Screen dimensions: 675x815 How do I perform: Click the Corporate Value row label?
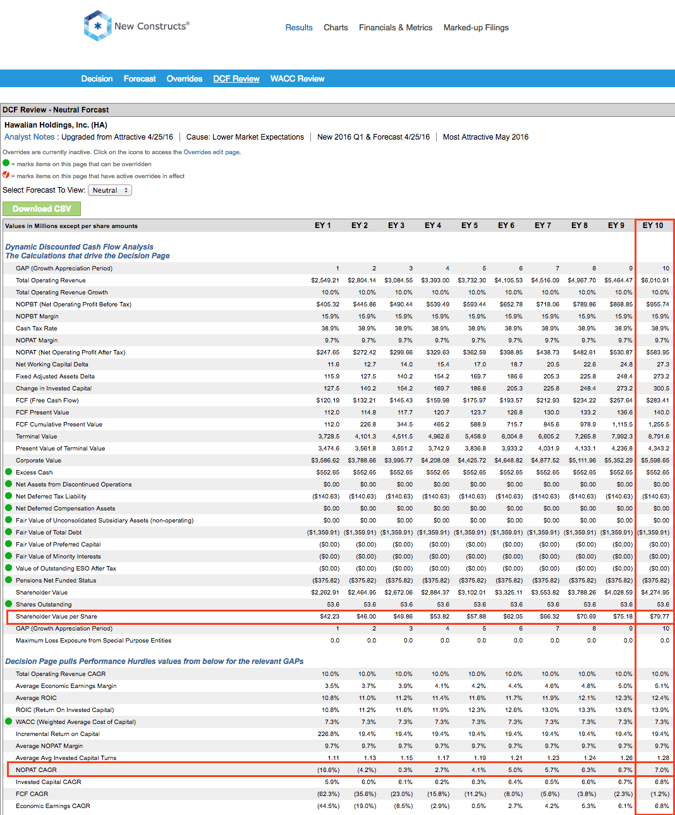[x=39, y=460]
